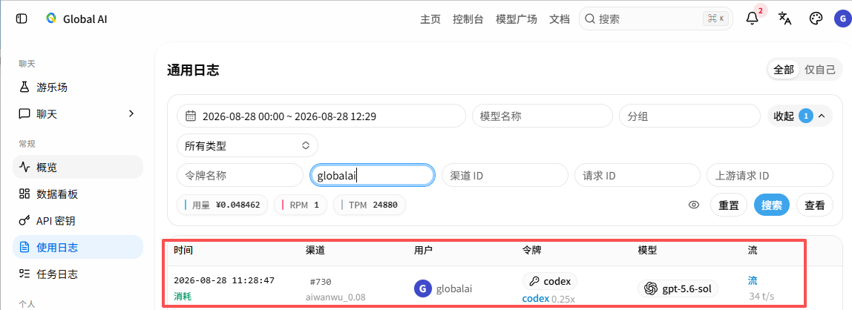Open the notifications bell
The image size is (852, 310).
[753, 18]
